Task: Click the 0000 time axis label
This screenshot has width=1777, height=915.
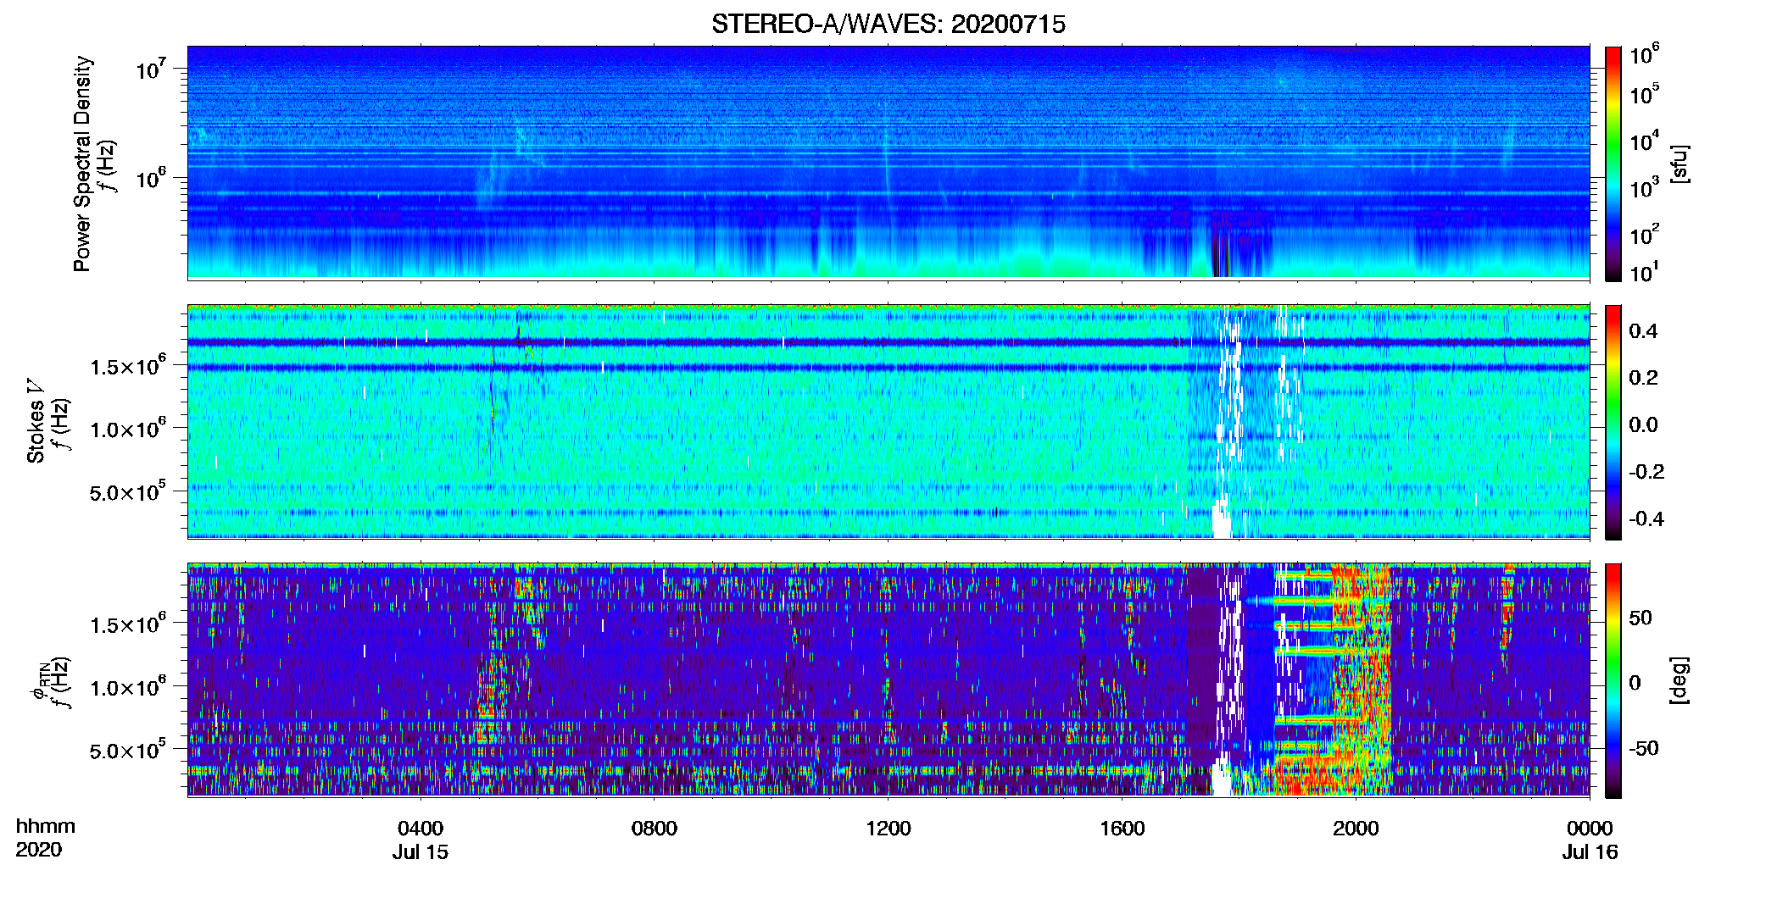Action: (1590, 828)
